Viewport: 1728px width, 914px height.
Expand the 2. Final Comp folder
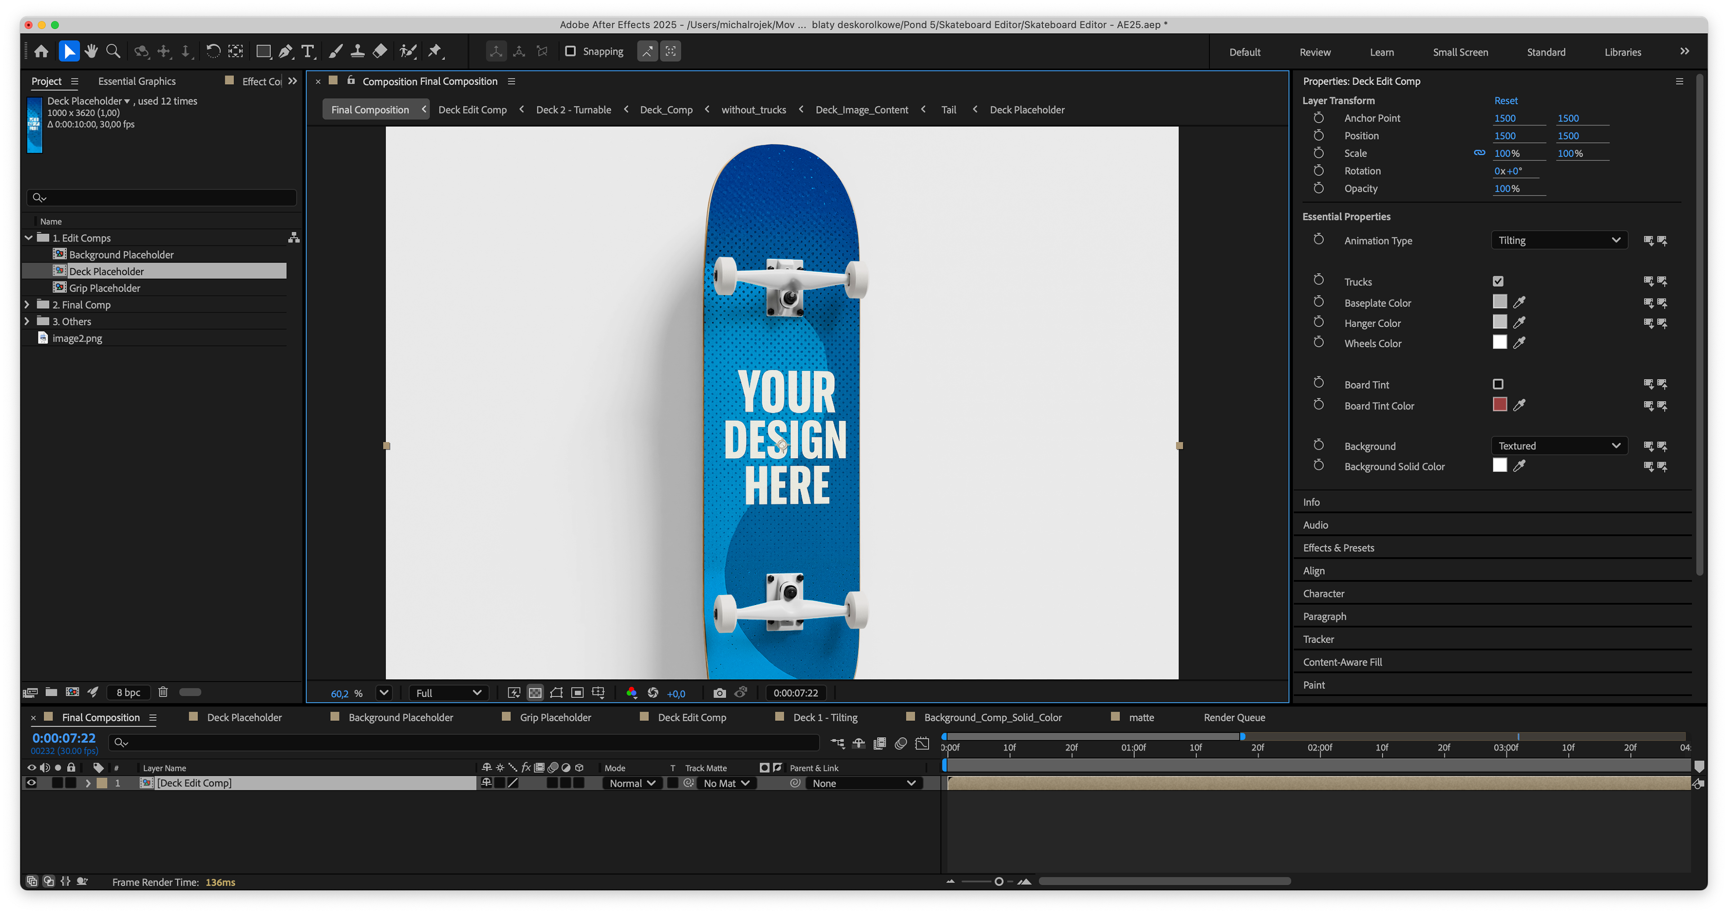pos(27,305)
